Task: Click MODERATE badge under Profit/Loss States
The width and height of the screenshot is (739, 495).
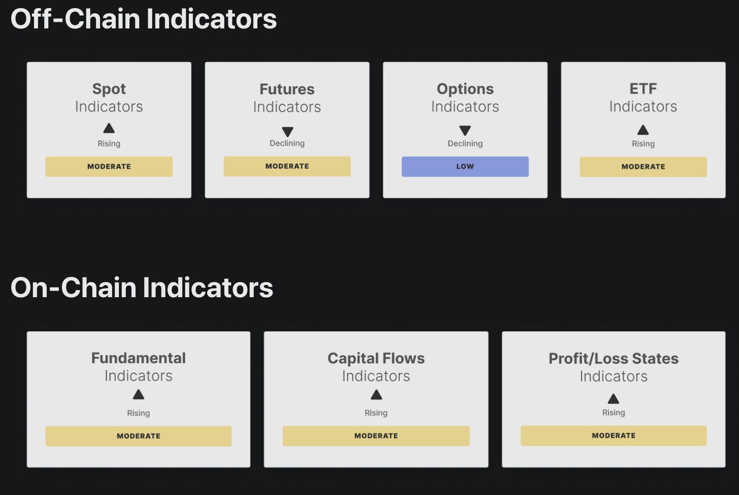Action: click(614, 436)
